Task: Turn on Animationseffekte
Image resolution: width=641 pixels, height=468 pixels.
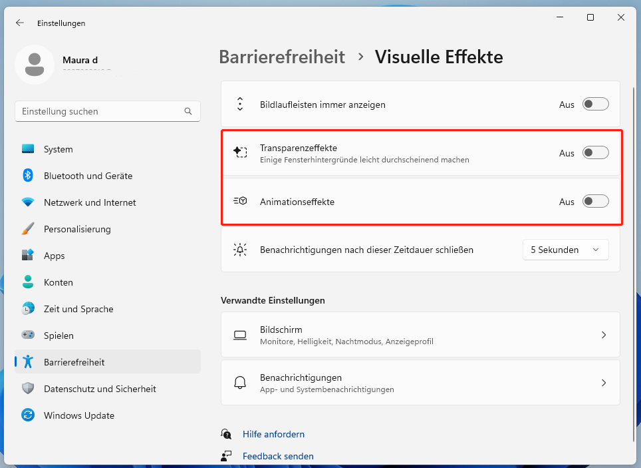Action: [x=595, y=200]
